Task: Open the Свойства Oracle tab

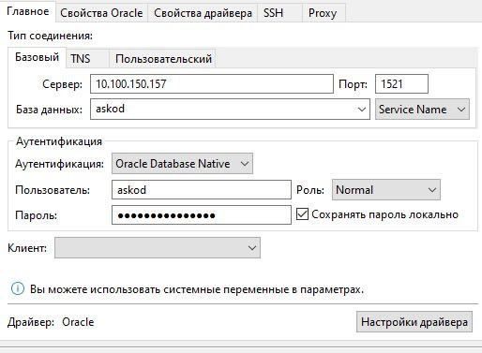Action: point(101,13)
